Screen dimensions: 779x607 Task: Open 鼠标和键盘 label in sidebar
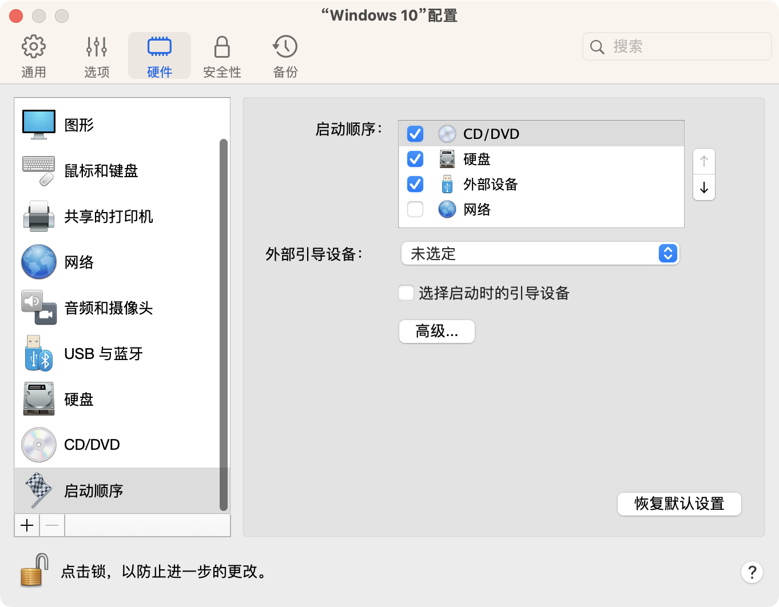tap(101, 171)
